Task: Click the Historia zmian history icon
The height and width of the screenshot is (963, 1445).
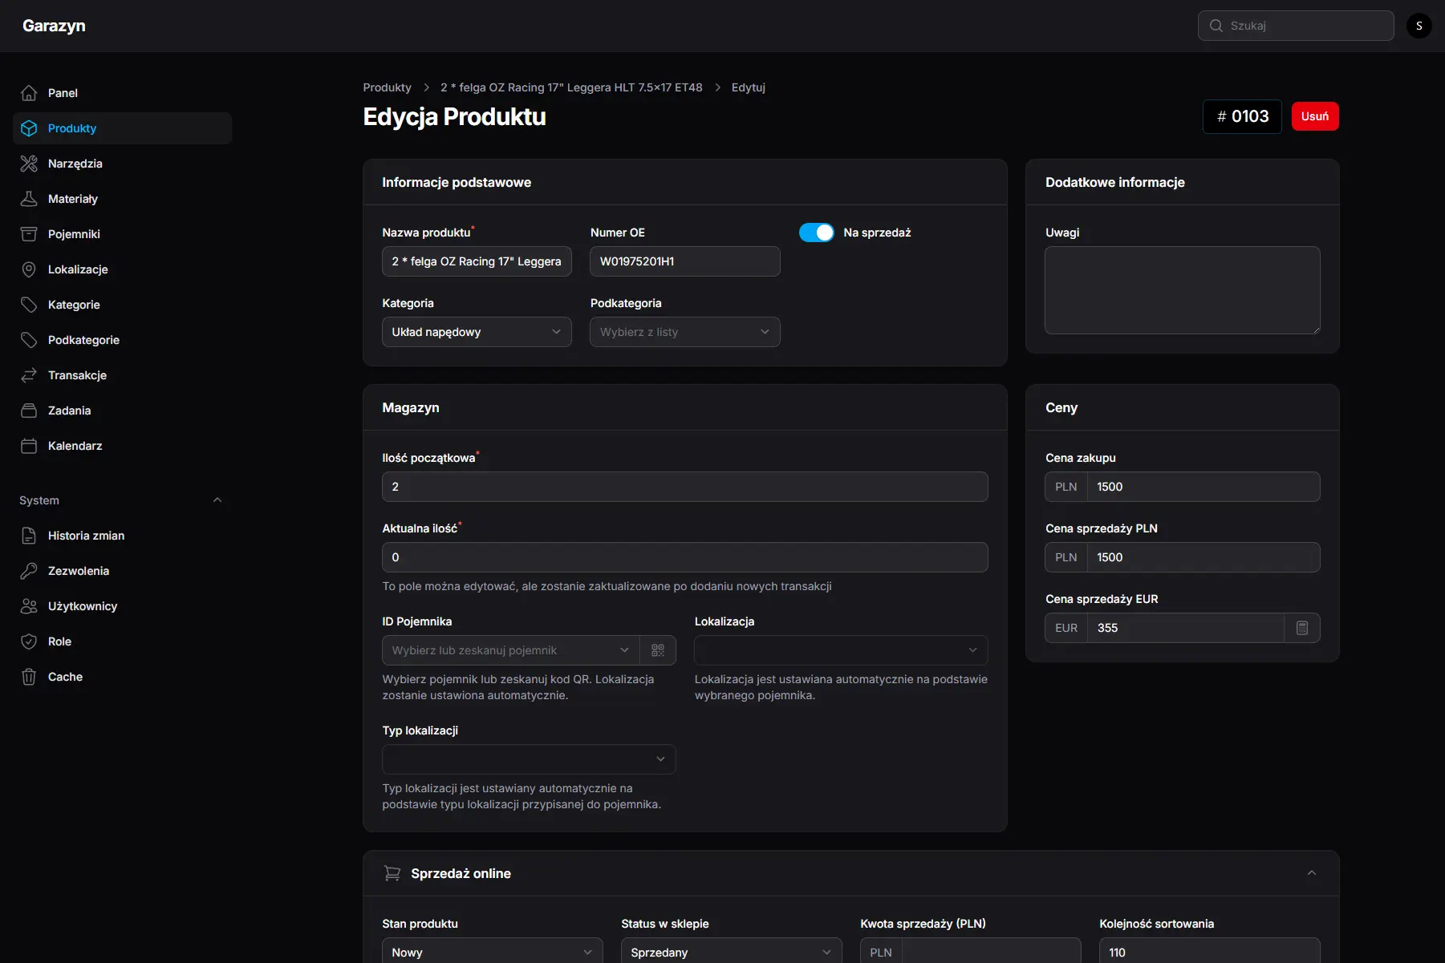Action: pyautogui.click(x=29, y=536)
